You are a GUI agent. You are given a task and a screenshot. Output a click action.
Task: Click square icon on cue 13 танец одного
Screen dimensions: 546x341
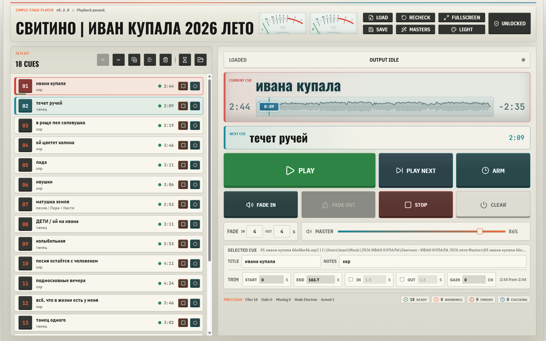click(x=183, y=323)
